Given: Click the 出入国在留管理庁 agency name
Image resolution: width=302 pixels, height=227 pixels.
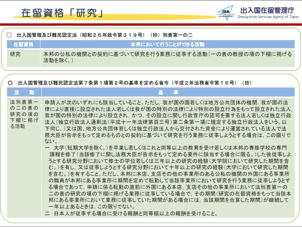Looking at the screenshot, I should [267, 10].
